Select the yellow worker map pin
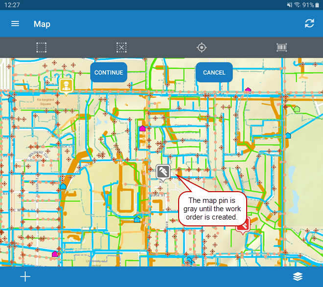Viewport: 323px width, 287px height. [66, 86]
